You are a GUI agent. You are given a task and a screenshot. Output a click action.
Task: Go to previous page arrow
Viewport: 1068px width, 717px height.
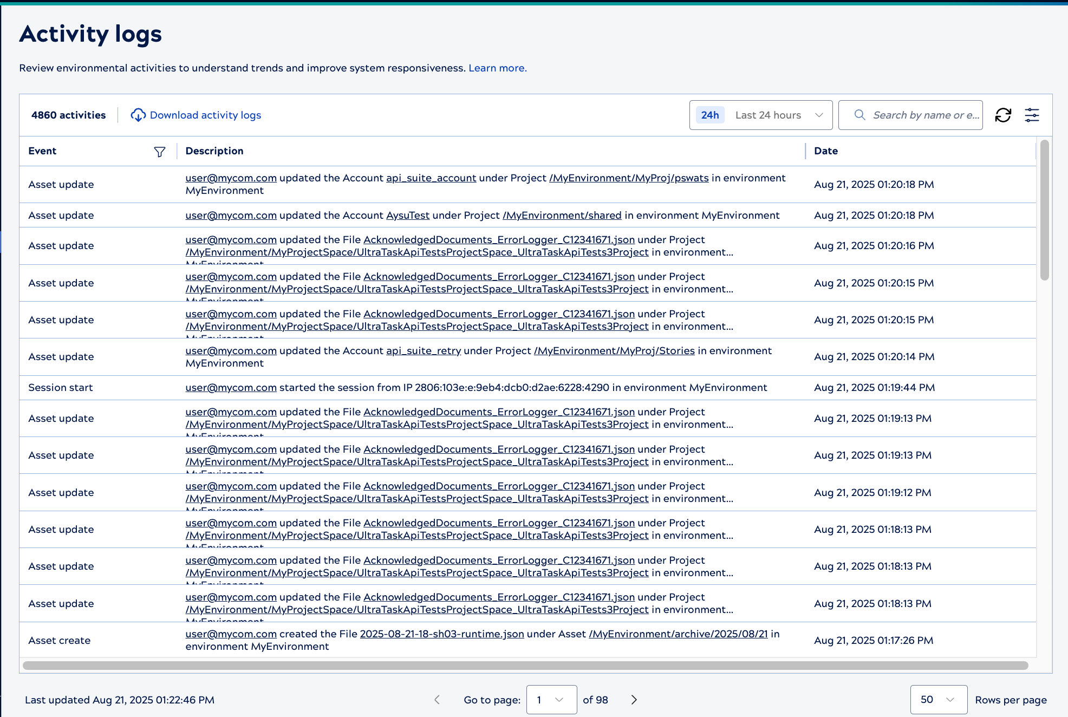click(437, 700)
